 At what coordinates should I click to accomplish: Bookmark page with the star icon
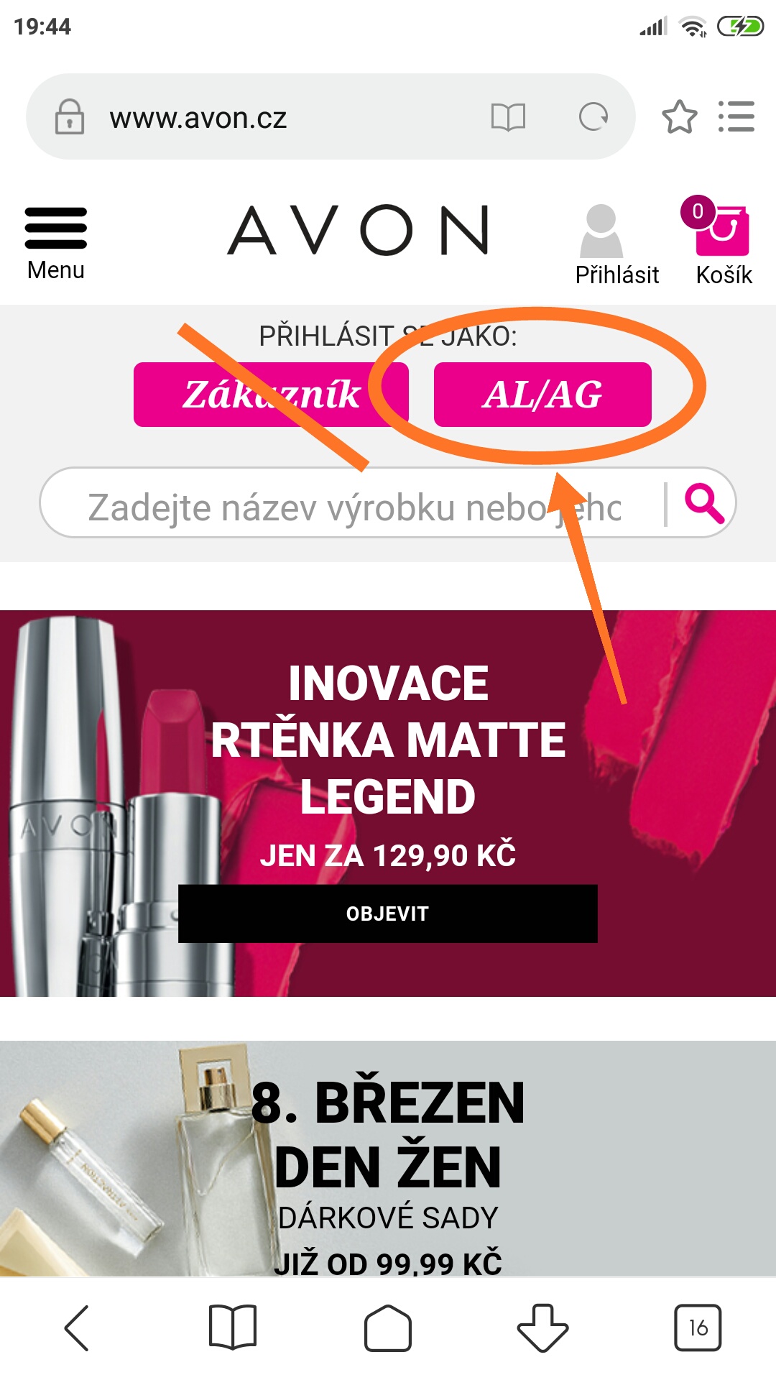[679, 116]
